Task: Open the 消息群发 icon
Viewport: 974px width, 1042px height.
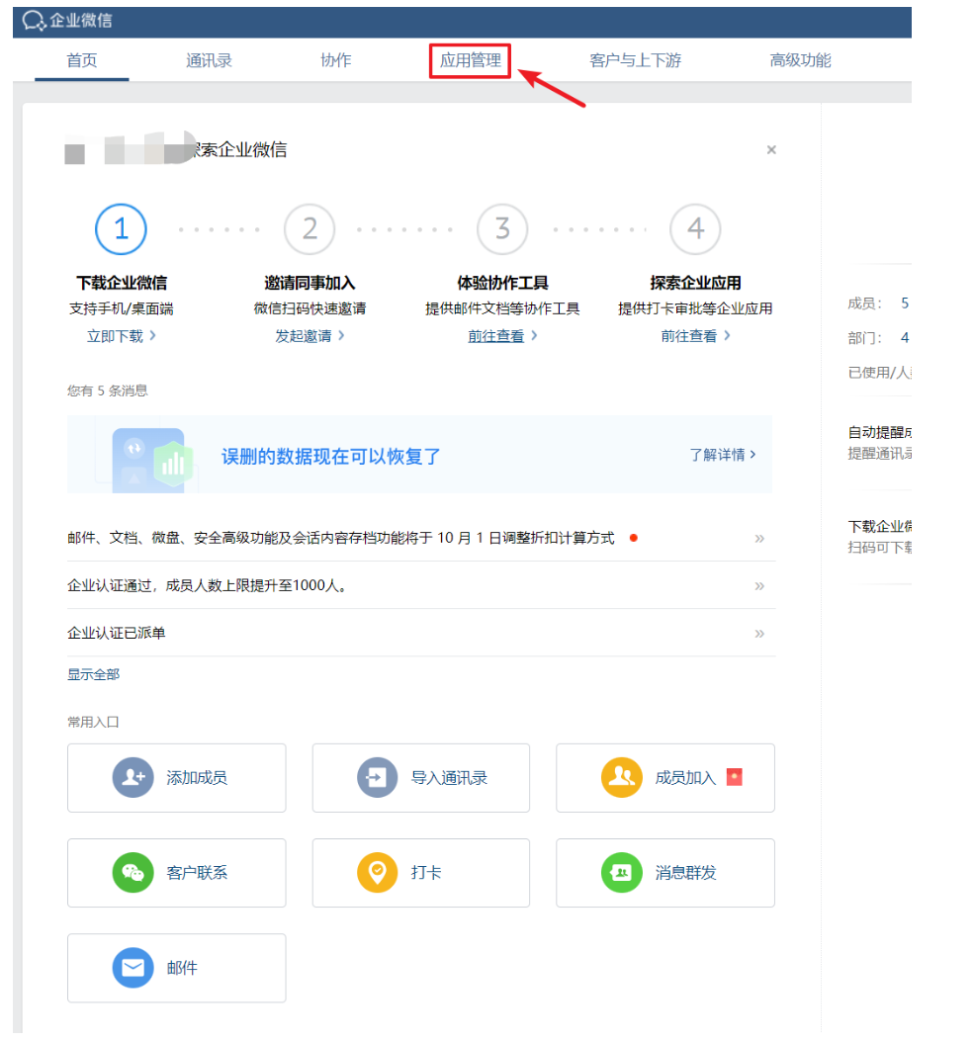Action: click(622, 872)
